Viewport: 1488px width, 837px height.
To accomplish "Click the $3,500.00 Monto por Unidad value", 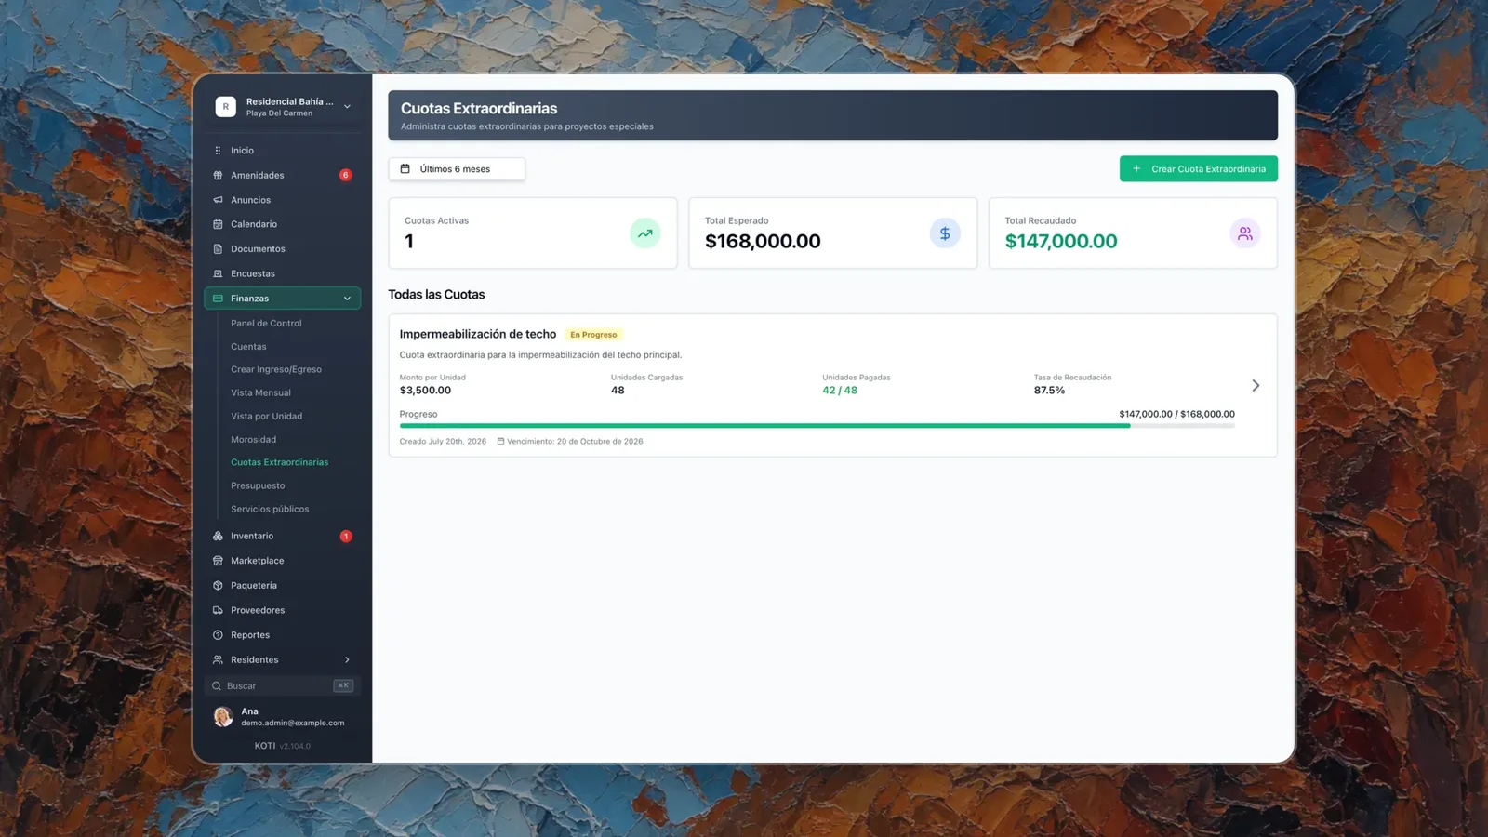I will click(425, 391).
